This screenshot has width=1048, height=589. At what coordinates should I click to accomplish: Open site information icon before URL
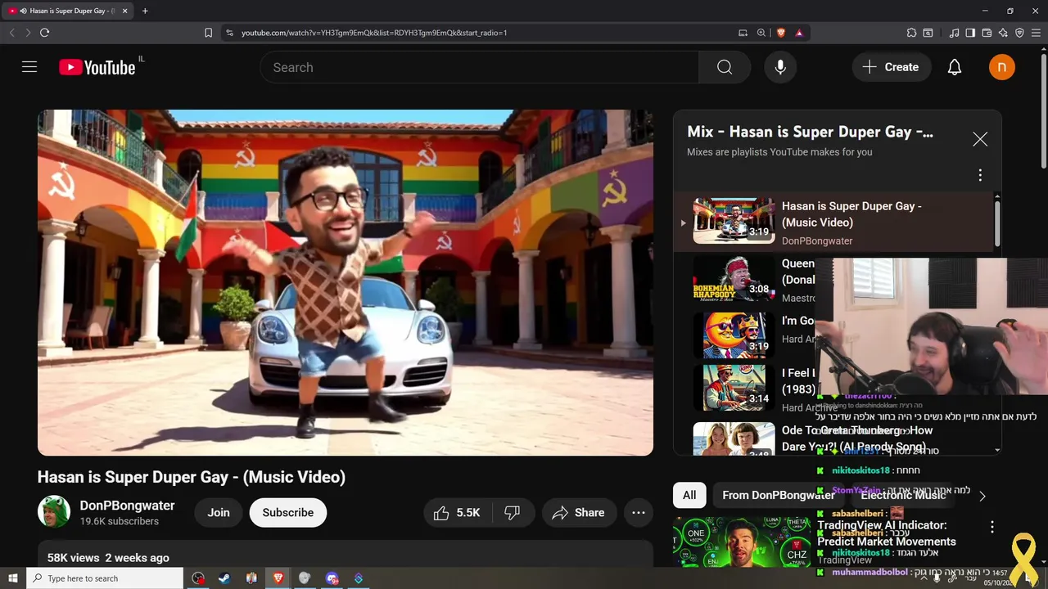[229, 33]
